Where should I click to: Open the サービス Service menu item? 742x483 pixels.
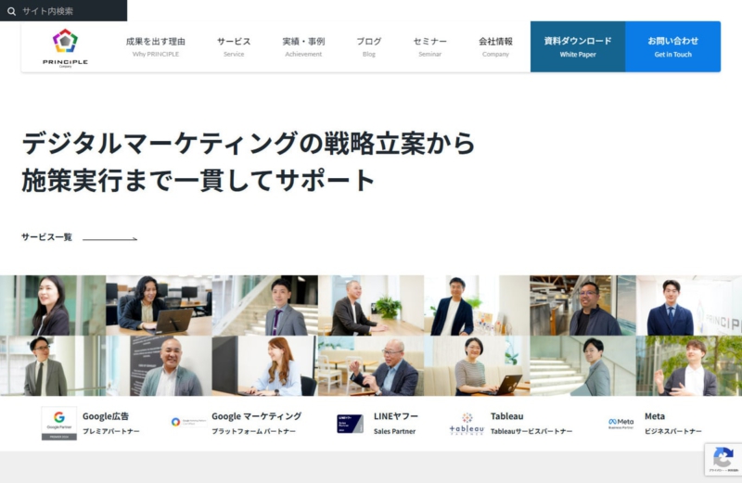tap(234, 47)
